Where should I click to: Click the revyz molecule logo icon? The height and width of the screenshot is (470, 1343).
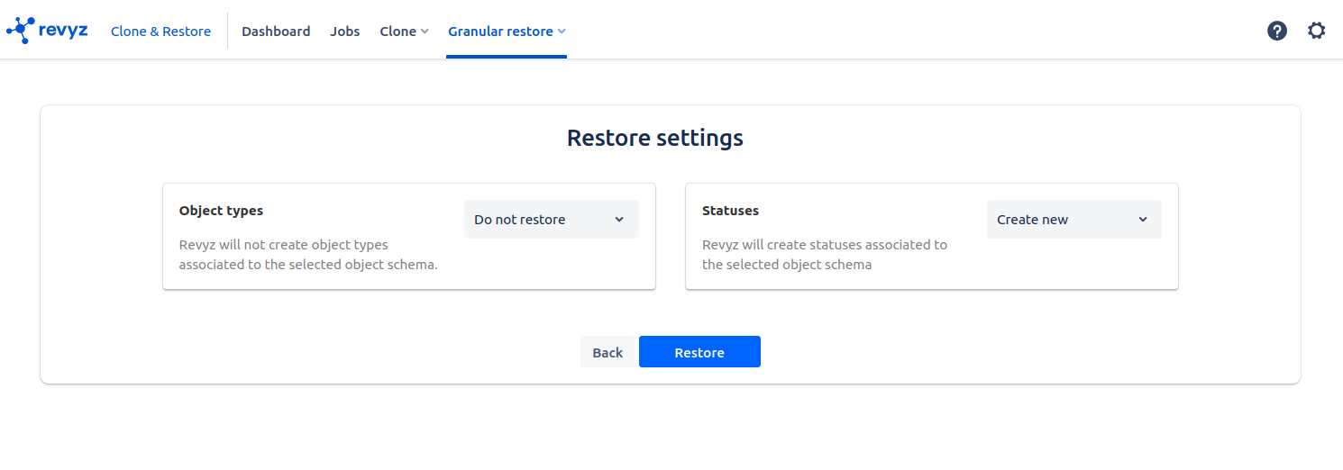tap(20, 31)
